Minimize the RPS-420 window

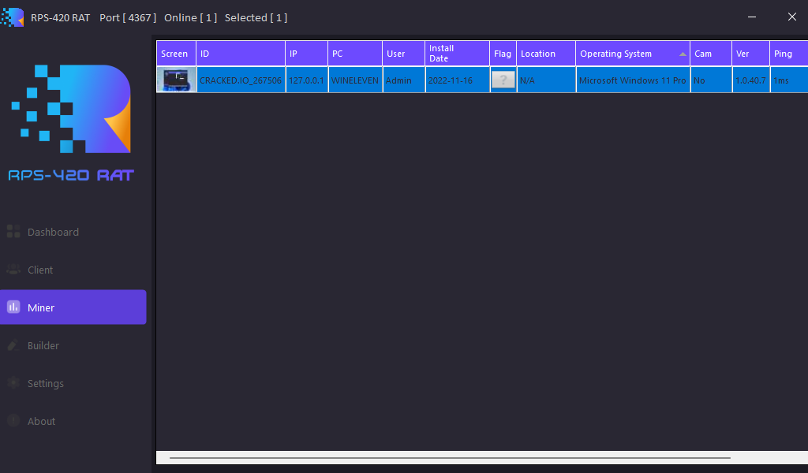click(x=752, y=17)
